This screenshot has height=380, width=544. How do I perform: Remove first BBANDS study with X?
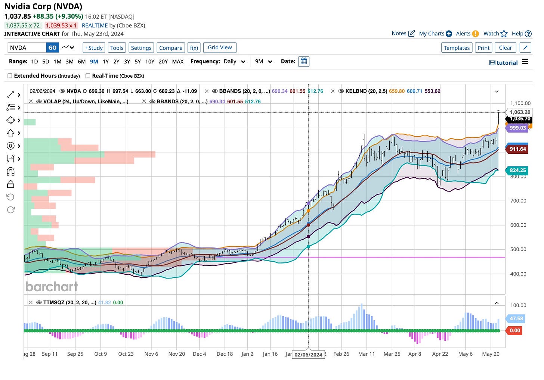pyautogui.click(x=207, y=91)
